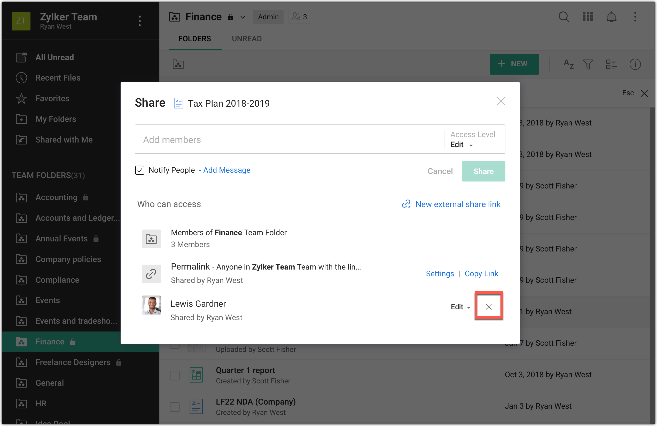Viewport: 657px width, 426px height.
Task: Click the filter funnel icon
Action: [588, 64]
